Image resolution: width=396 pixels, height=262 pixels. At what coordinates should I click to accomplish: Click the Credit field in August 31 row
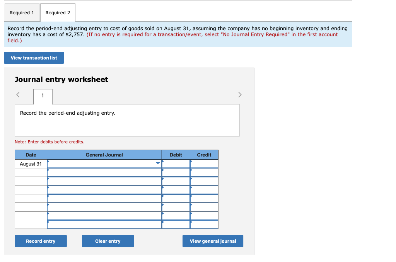(x=204, y=163)
